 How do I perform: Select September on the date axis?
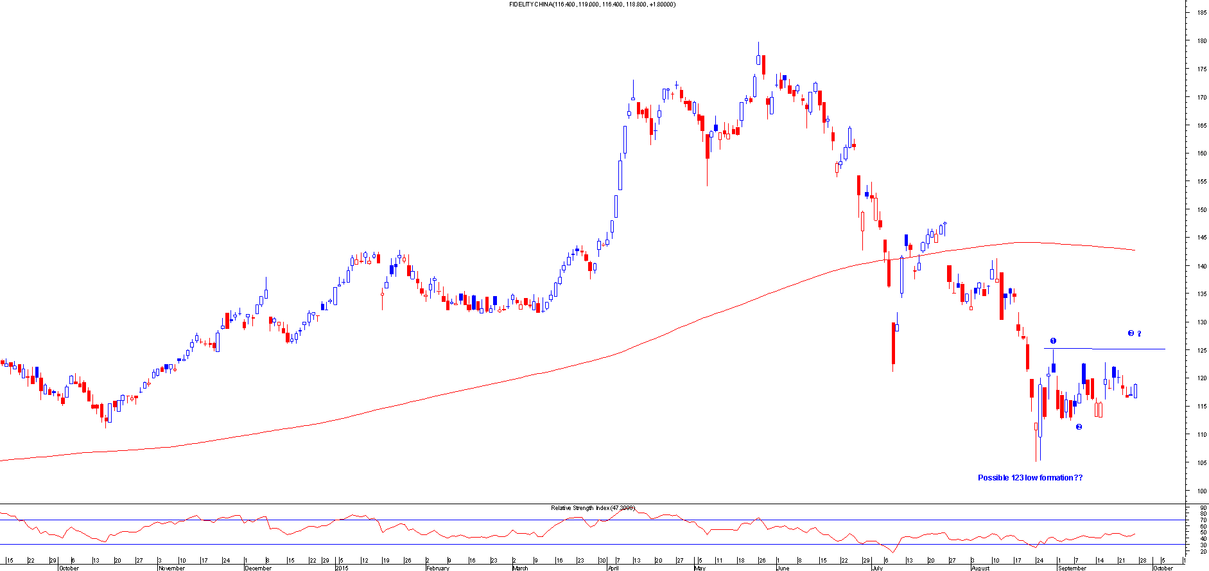[1072, 568]
